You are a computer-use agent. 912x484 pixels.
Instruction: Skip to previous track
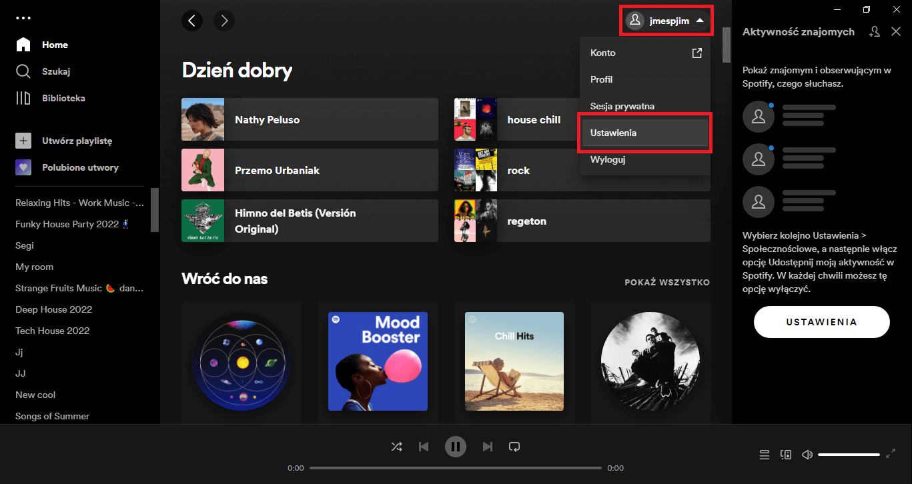424,447
